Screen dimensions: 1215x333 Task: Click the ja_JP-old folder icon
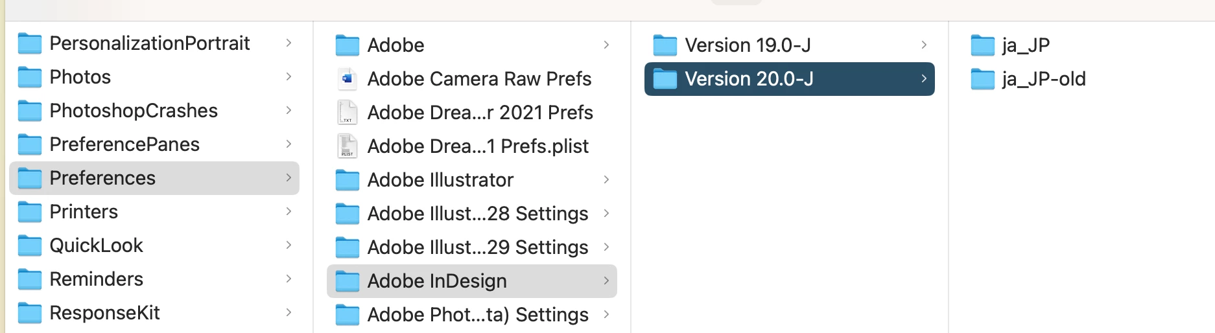[x=982, y=79]
